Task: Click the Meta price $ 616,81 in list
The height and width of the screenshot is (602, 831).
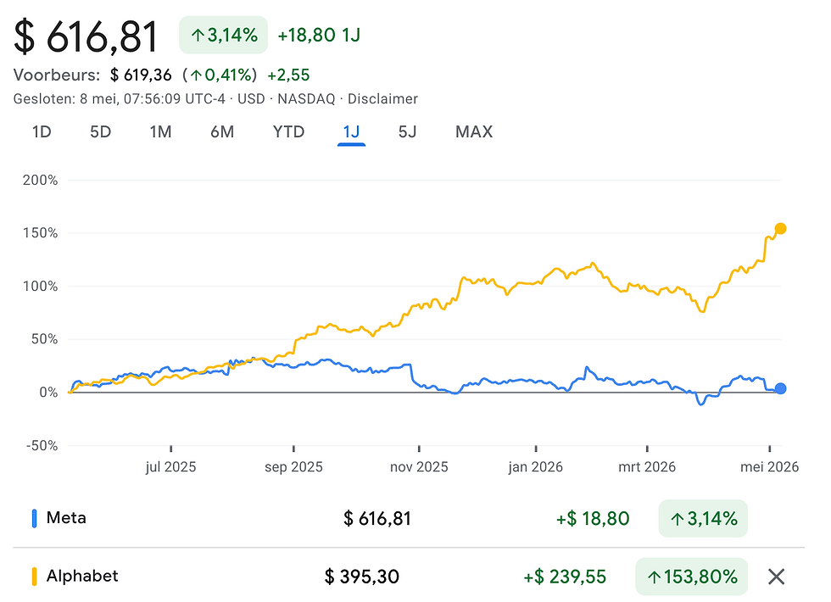Action: 376,518
